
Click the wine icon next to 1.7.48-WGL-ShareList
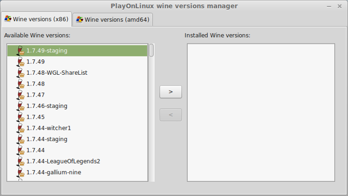point(20,73)
